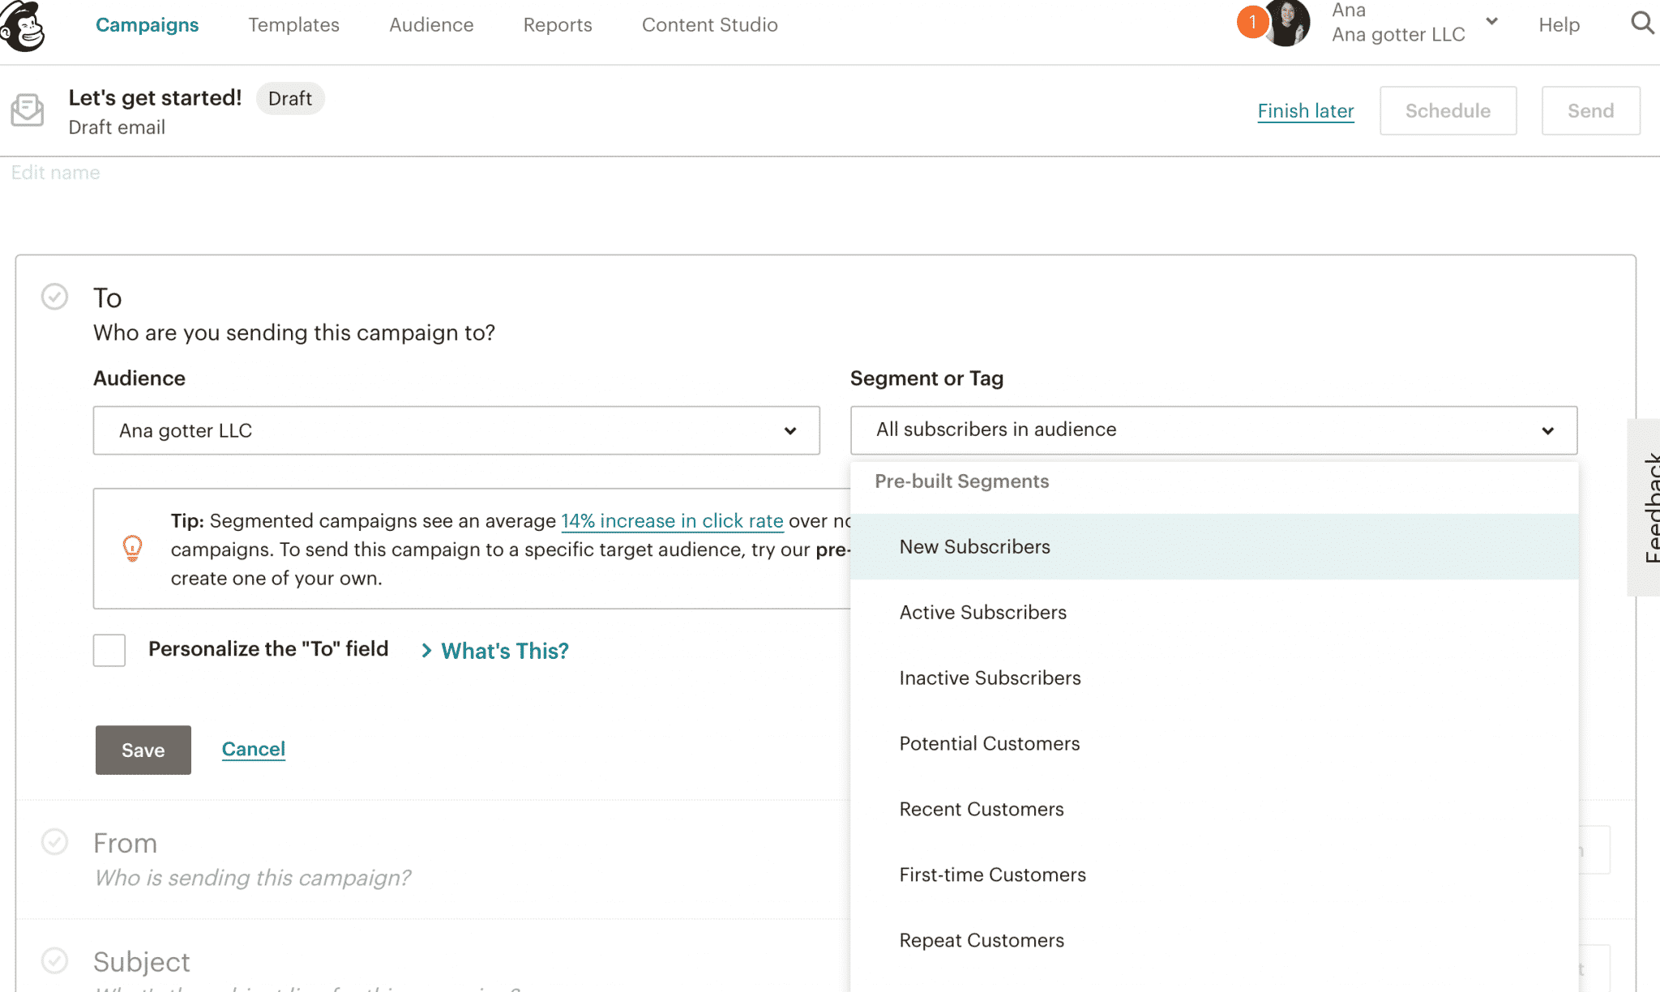Open the Ana gotter LLC audience dropdown
This screenshot has width=1660, height=992.
click(x=456, y=430)
